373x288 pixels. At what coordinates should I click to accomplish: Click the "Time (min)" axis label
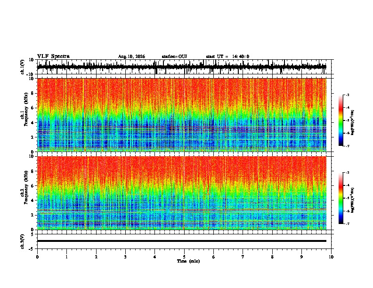click(188, 261)
